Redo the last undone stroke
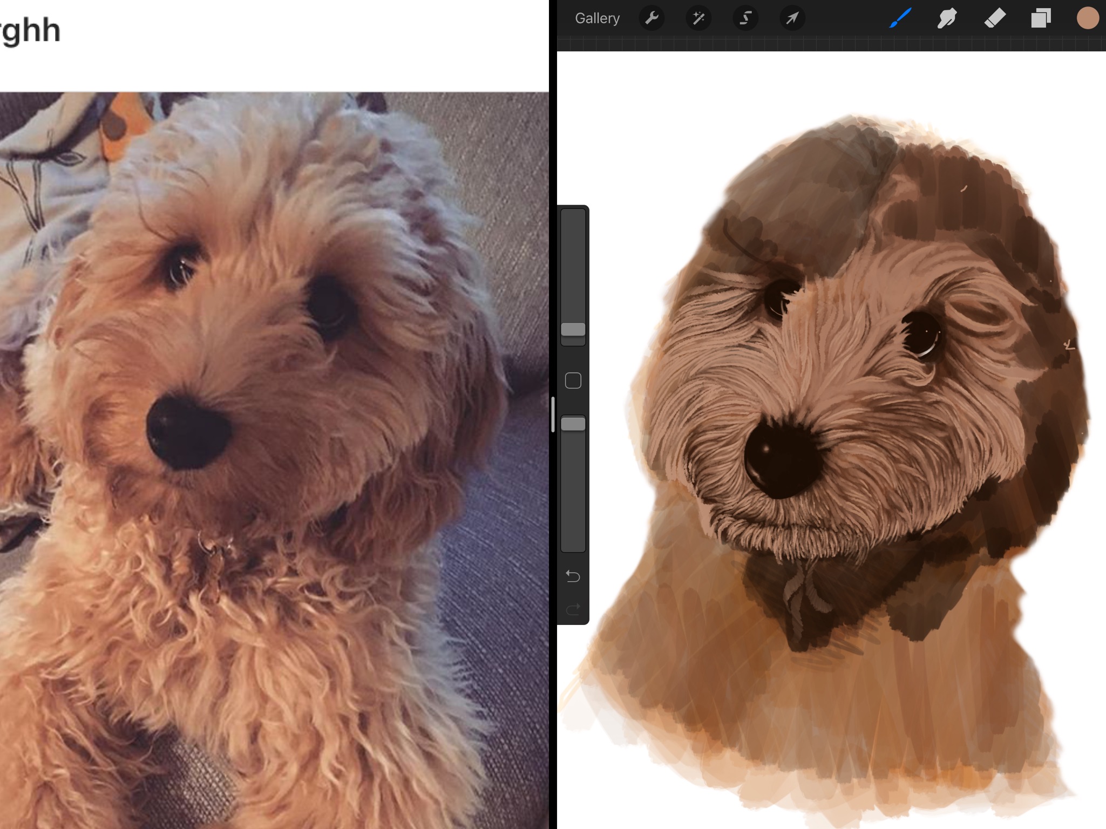Image resolution: width=1106 pixels, height=829 pixels. click(x=573, y=609)
